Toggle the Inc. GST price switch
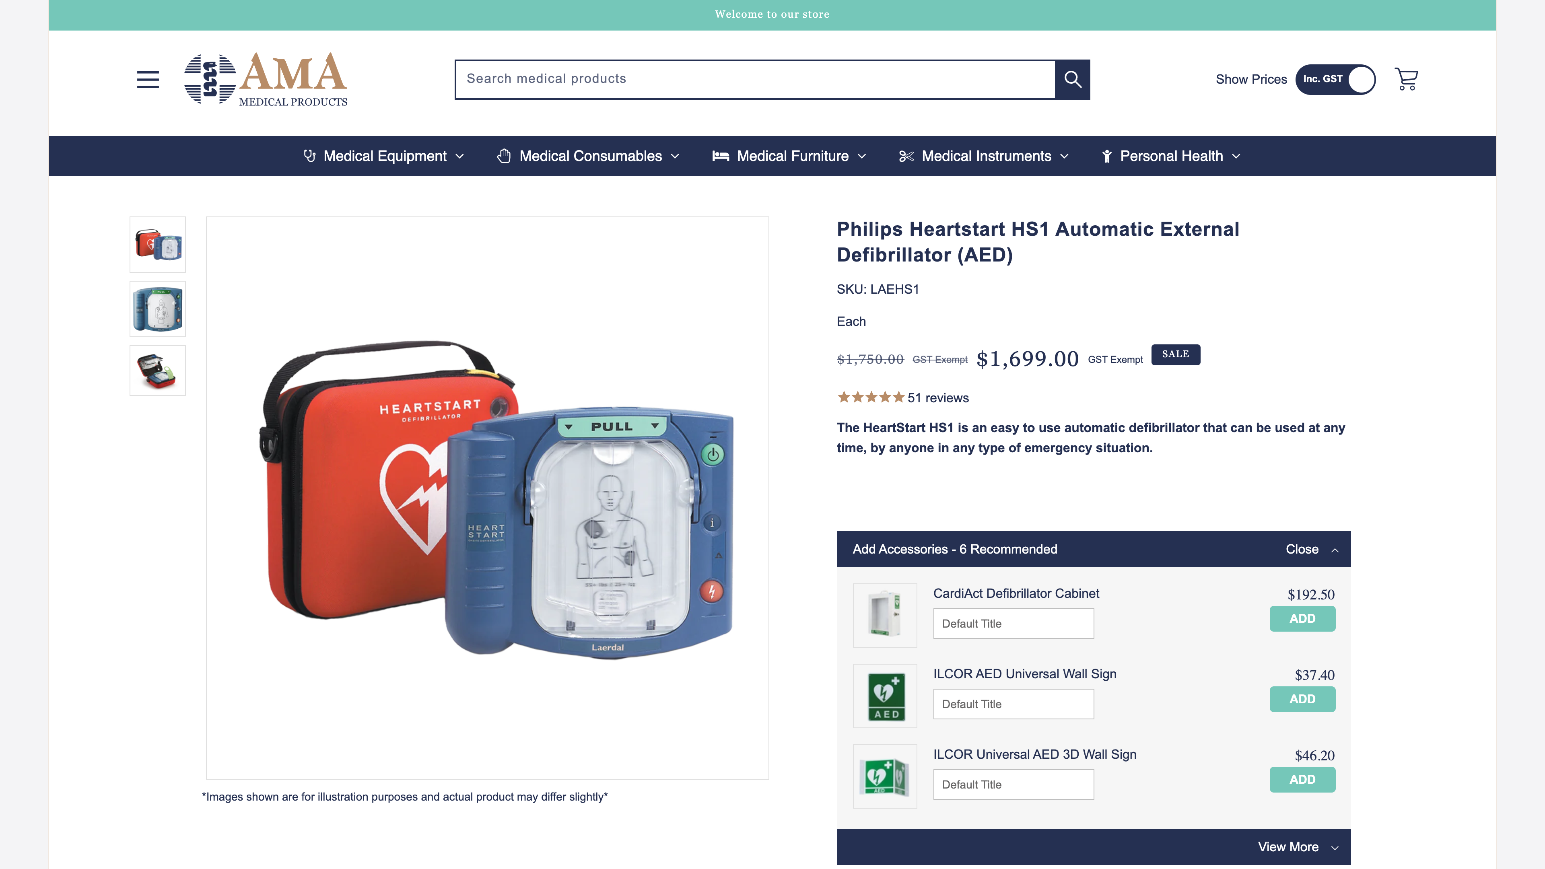 [x=1335, y=79]
